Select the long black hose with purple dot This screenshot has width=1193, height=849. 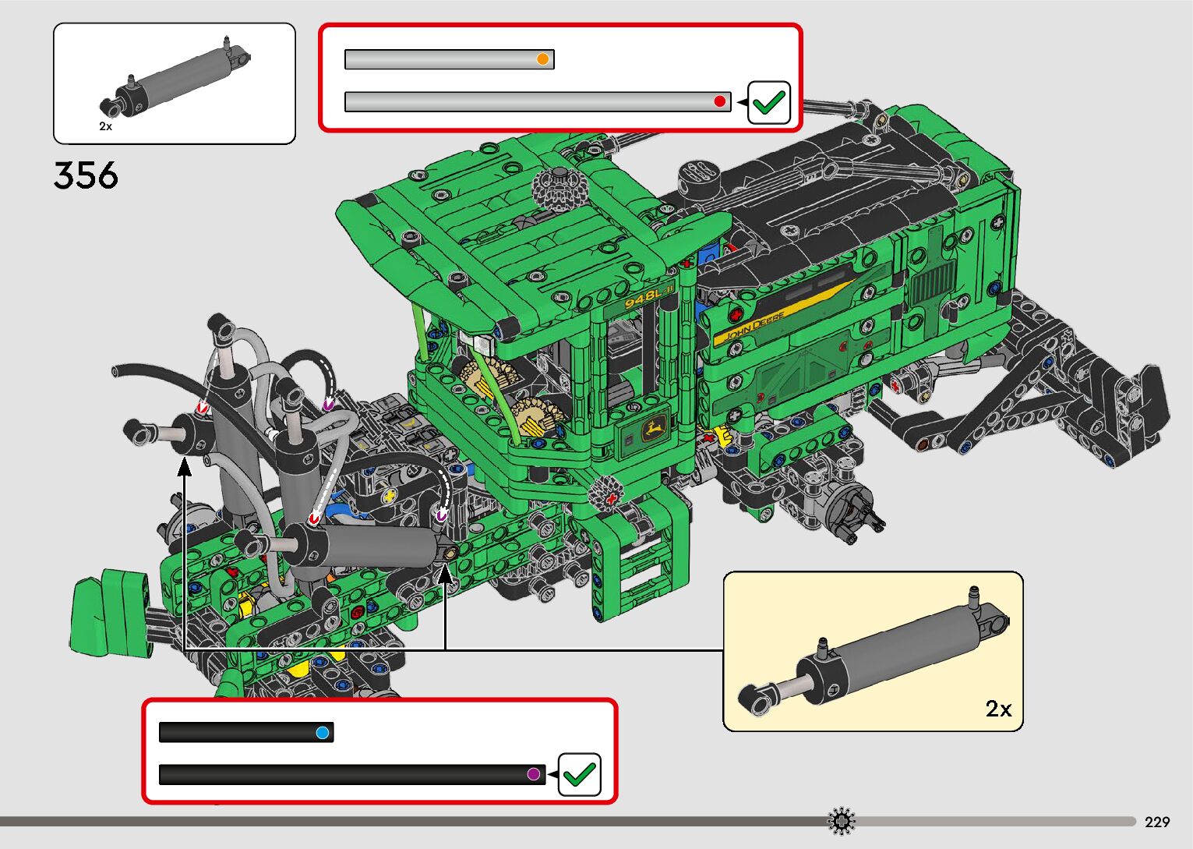click(351, 774)
